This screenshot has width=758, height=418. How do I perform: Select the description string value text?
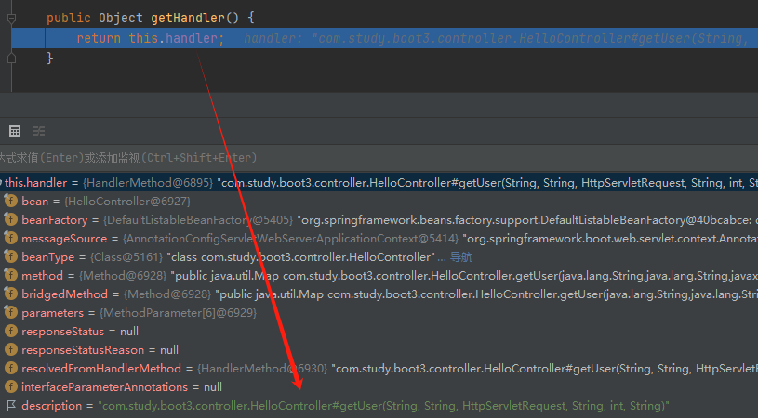click(x=384, y=406)
